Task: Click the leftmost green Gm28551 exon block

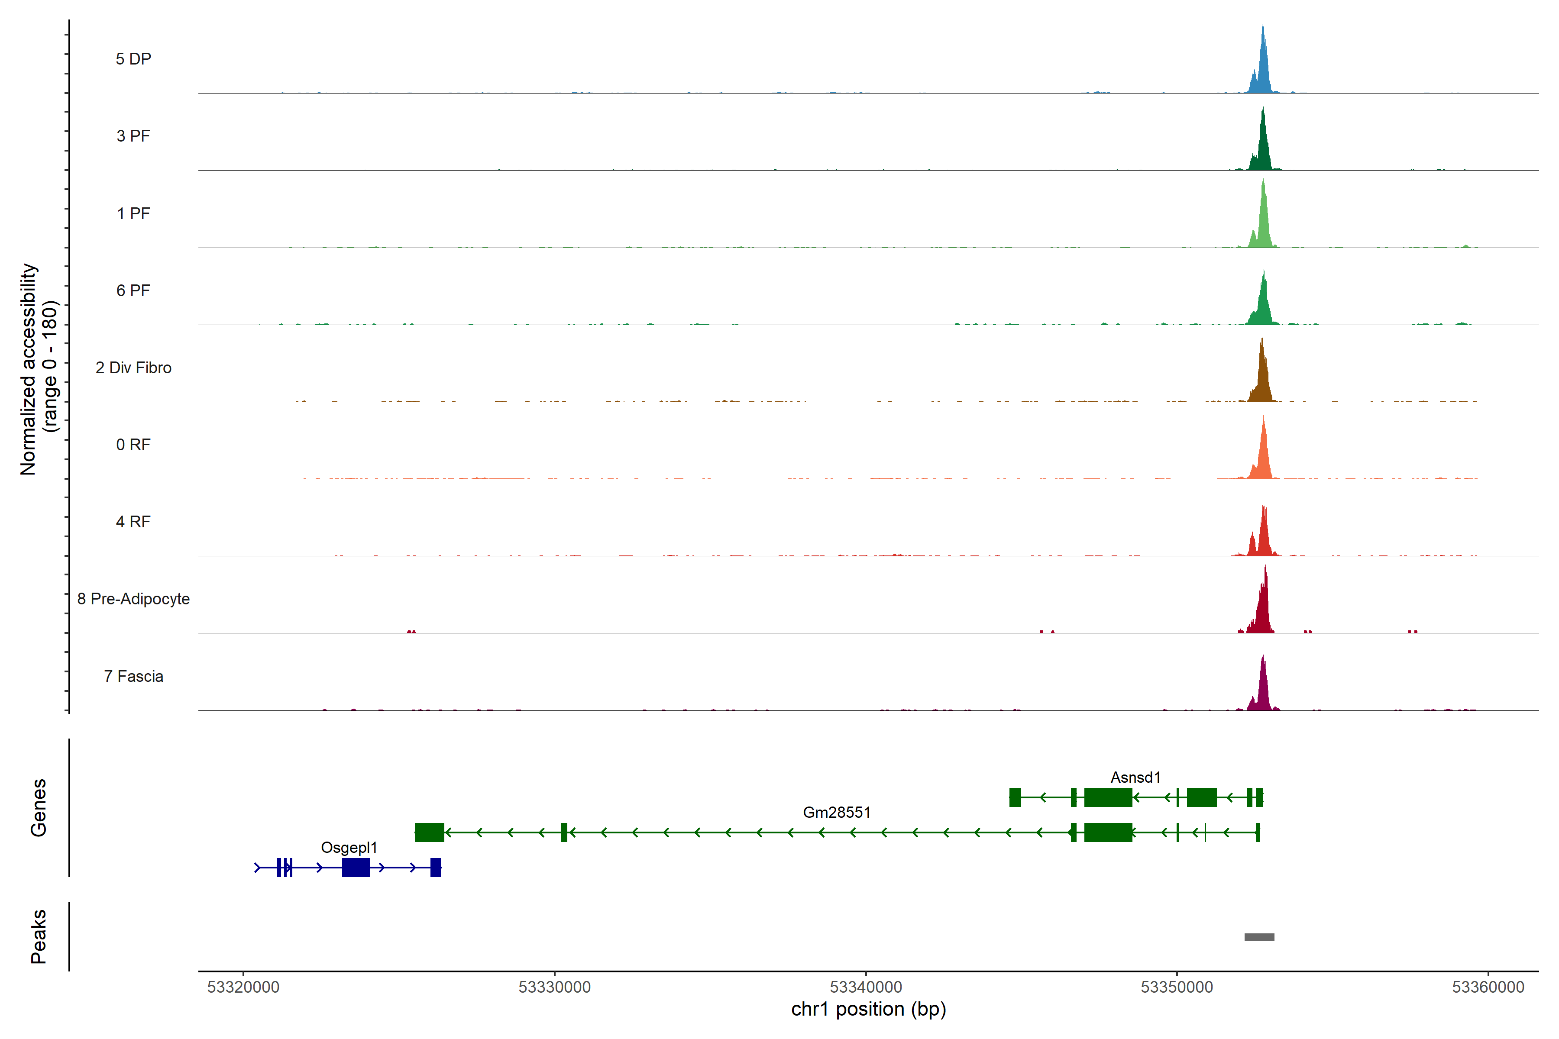Action: coord(429,832)
